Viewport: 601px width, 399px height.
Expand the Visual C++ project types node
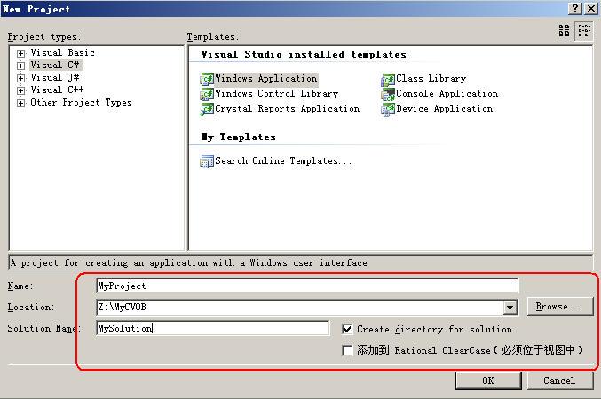click(20, 90)
